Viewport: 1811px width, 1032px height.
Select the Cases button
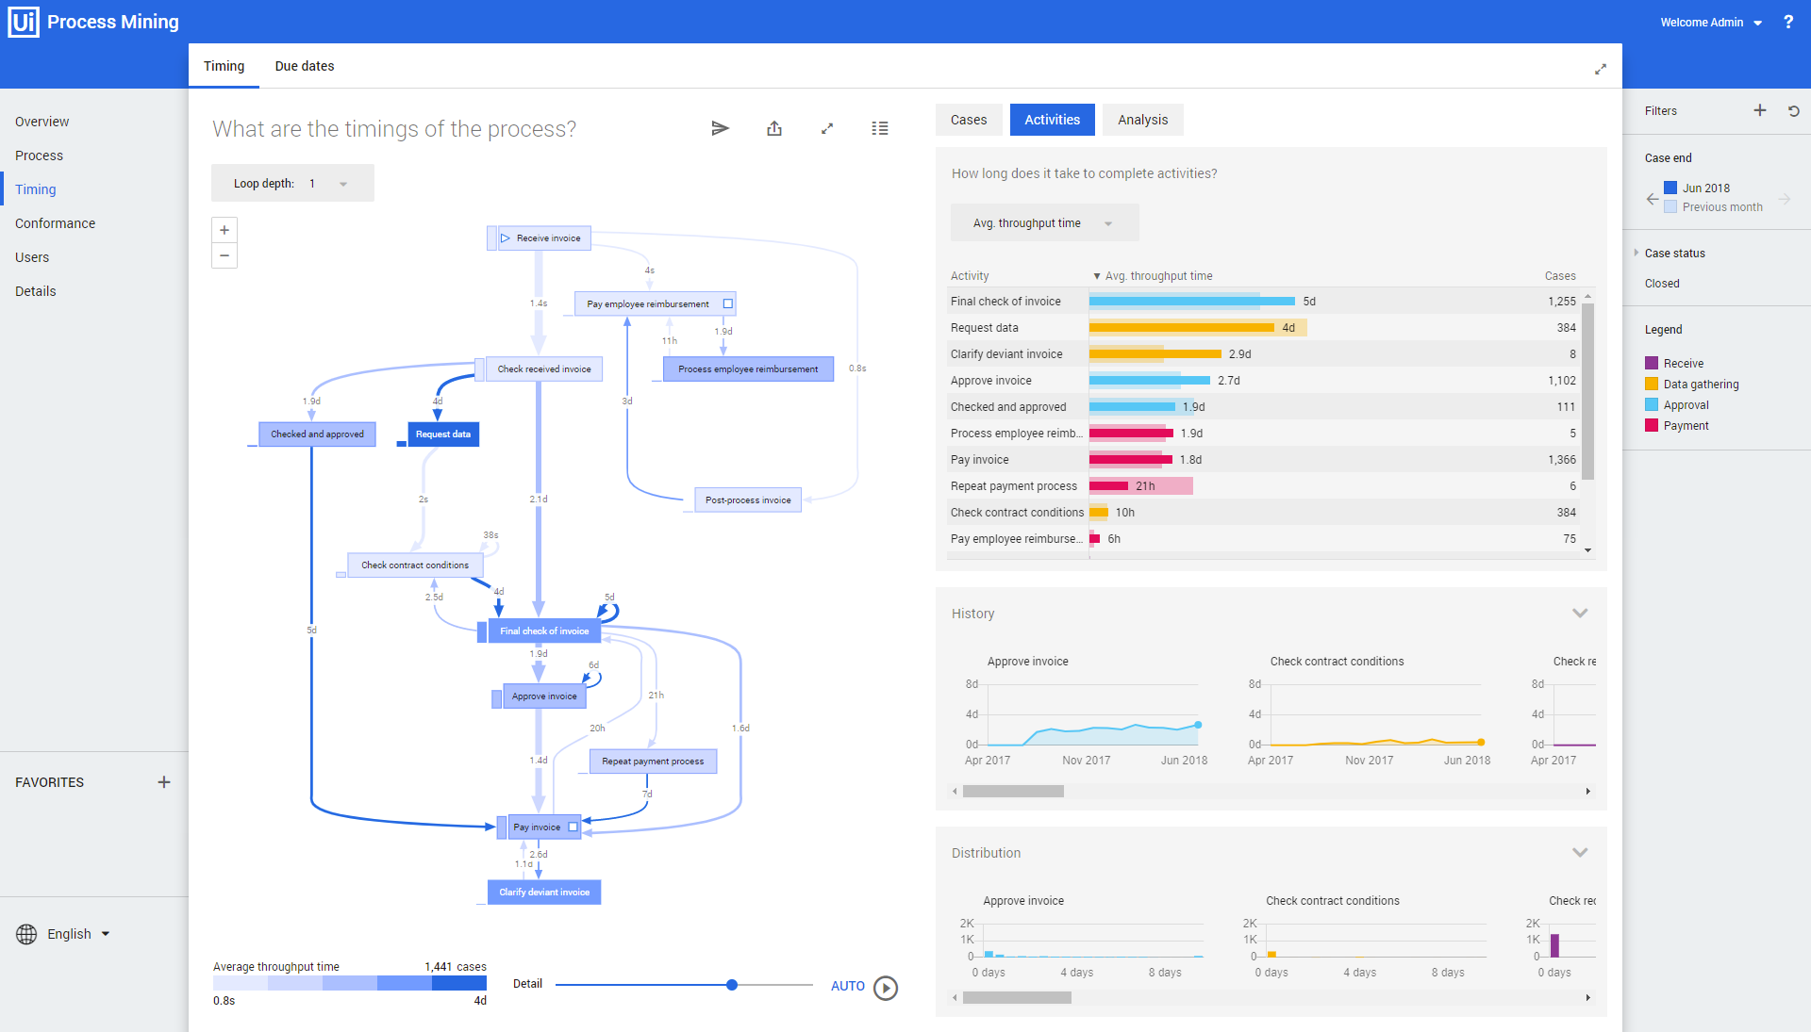[969, 120]
